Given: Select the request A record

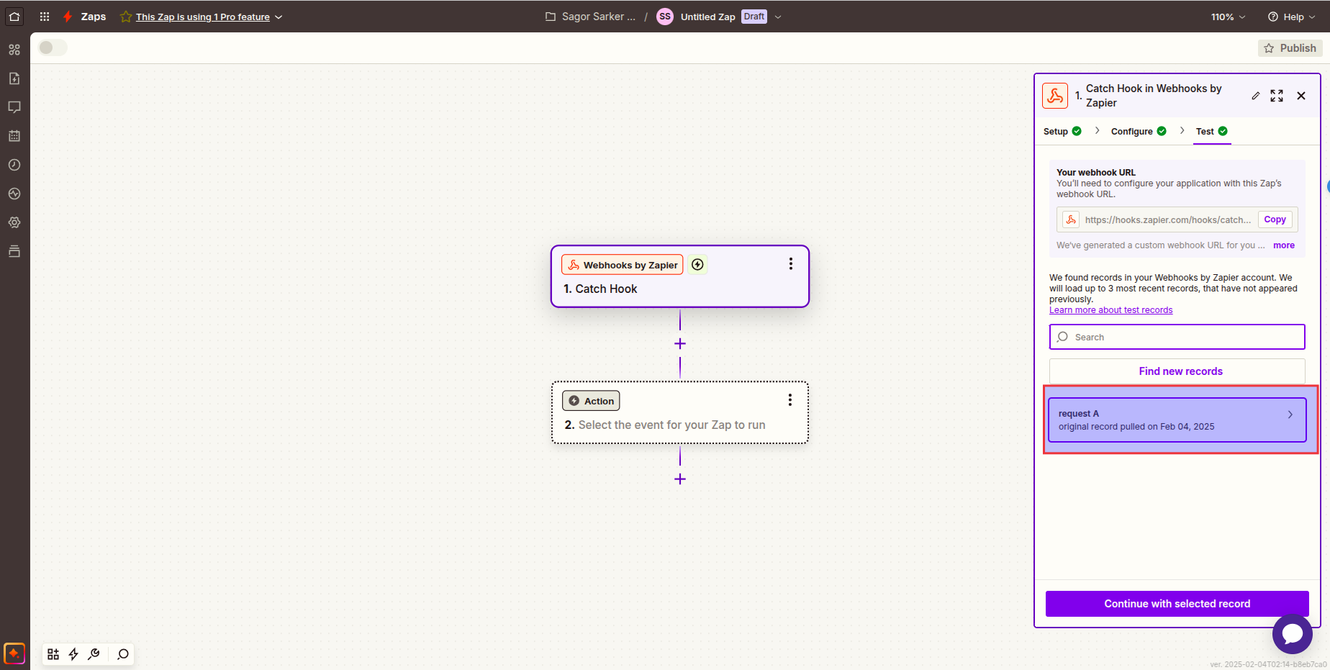Looking at the screenshot, I should [x=1177, y=420].
